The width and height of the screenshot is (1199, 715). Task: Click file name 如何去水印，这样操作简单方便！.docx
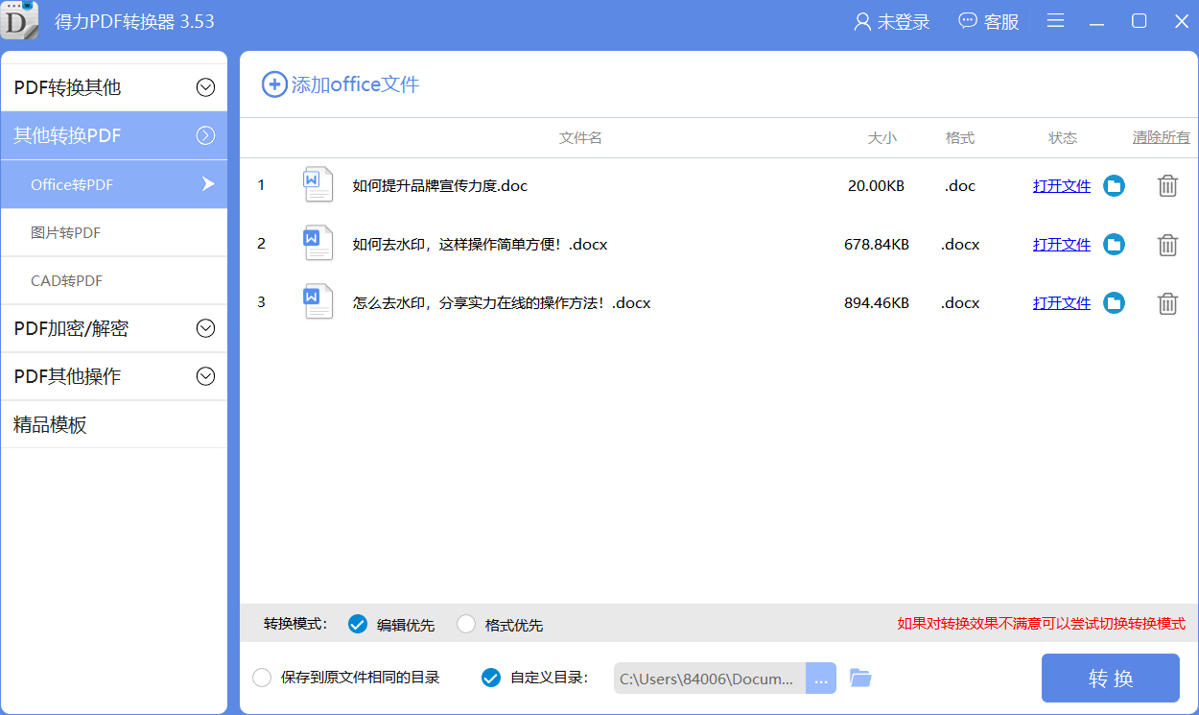coord(481,245)
